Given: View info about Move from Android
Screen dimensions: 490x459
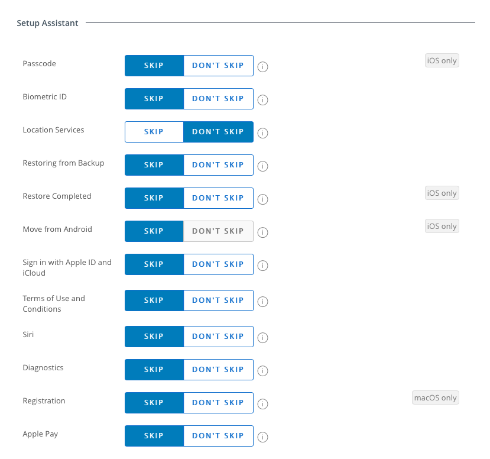Looking at the screenshot, I should (x=262, y=232).
